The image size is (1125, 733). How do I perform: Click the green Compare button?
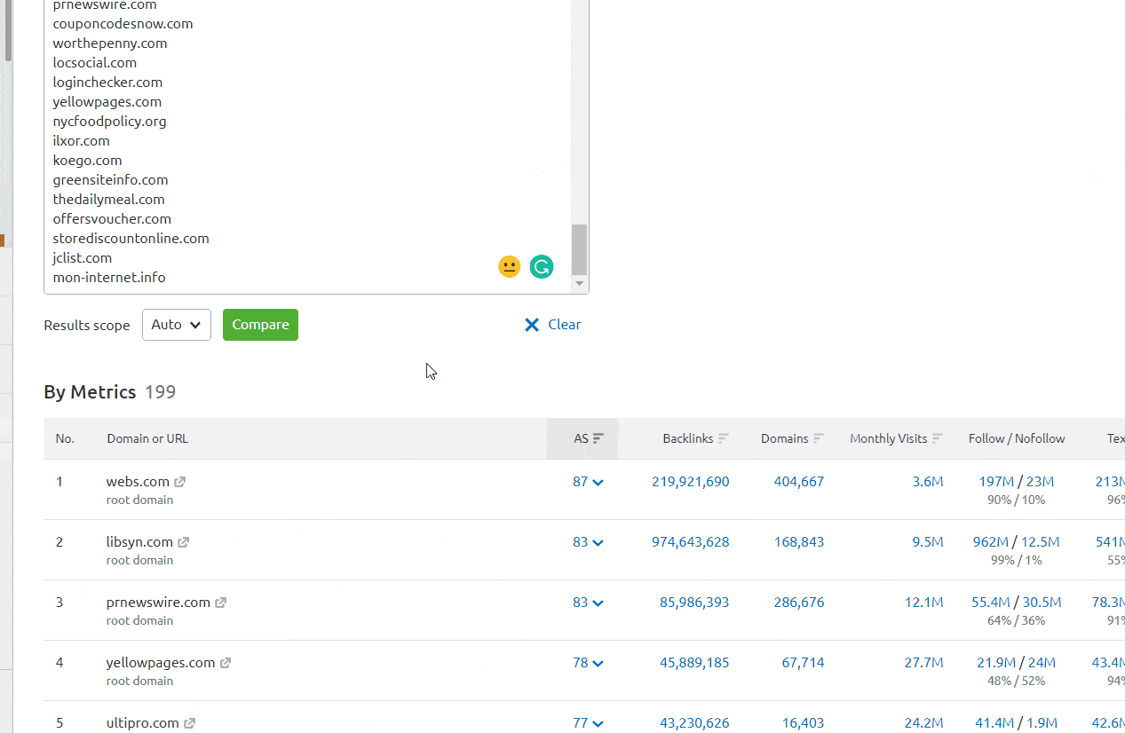[x=260, y=325]
